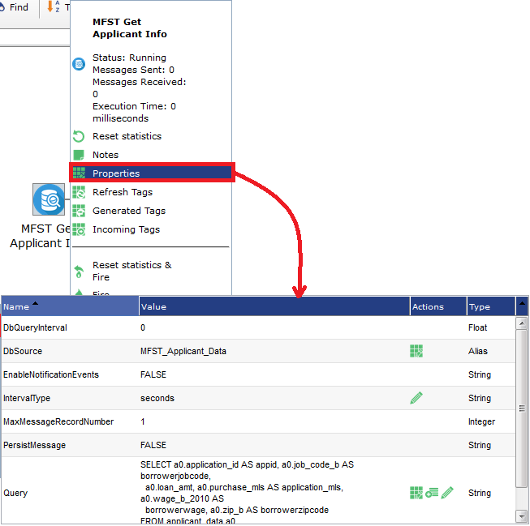Sort table by Name column header
Viewport: 530px width, 526px height.
coord(70,306)
